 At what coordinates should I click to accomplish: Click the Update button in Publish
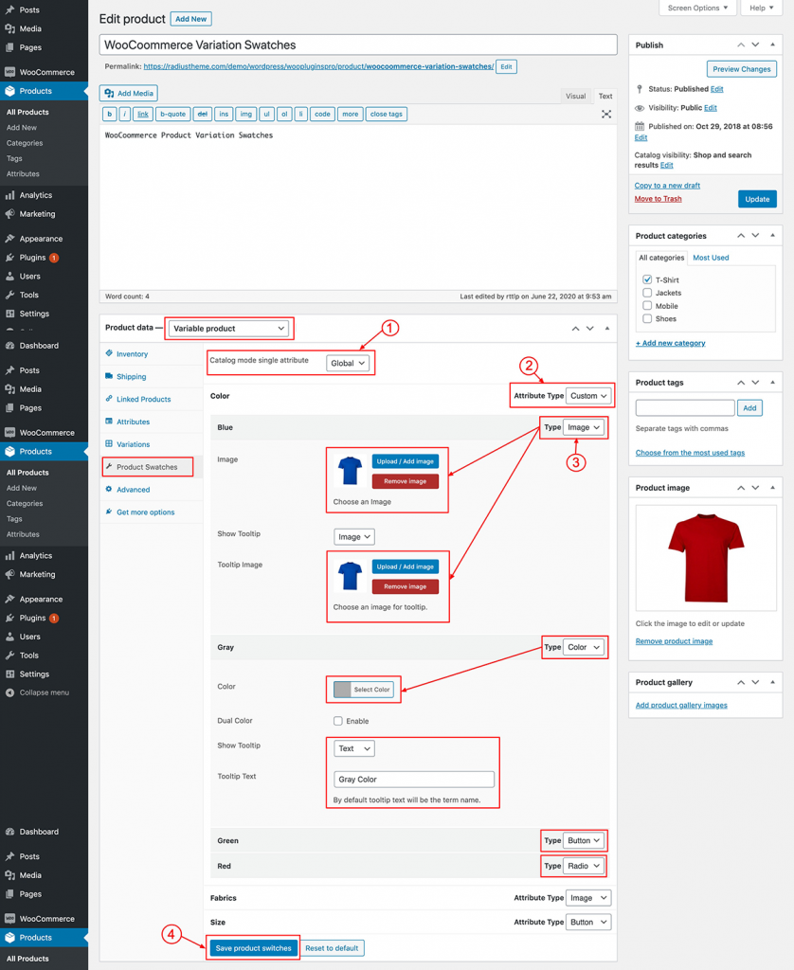[x=757, y=199]
